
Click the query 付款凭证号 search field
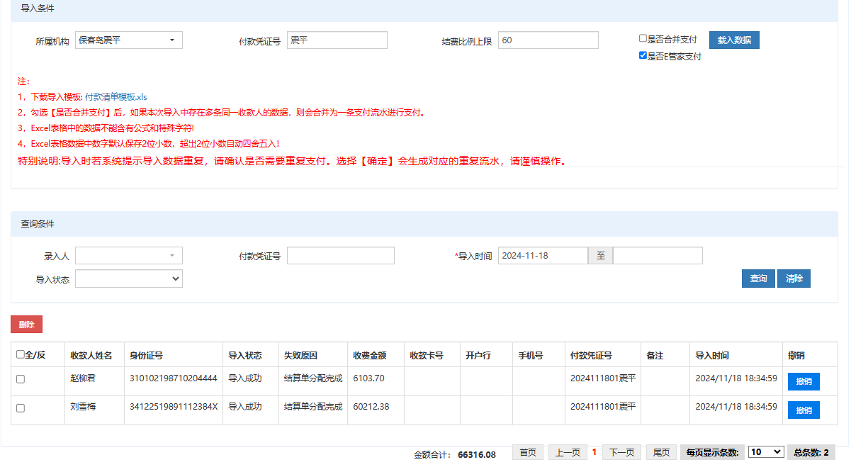click(340, 256)
